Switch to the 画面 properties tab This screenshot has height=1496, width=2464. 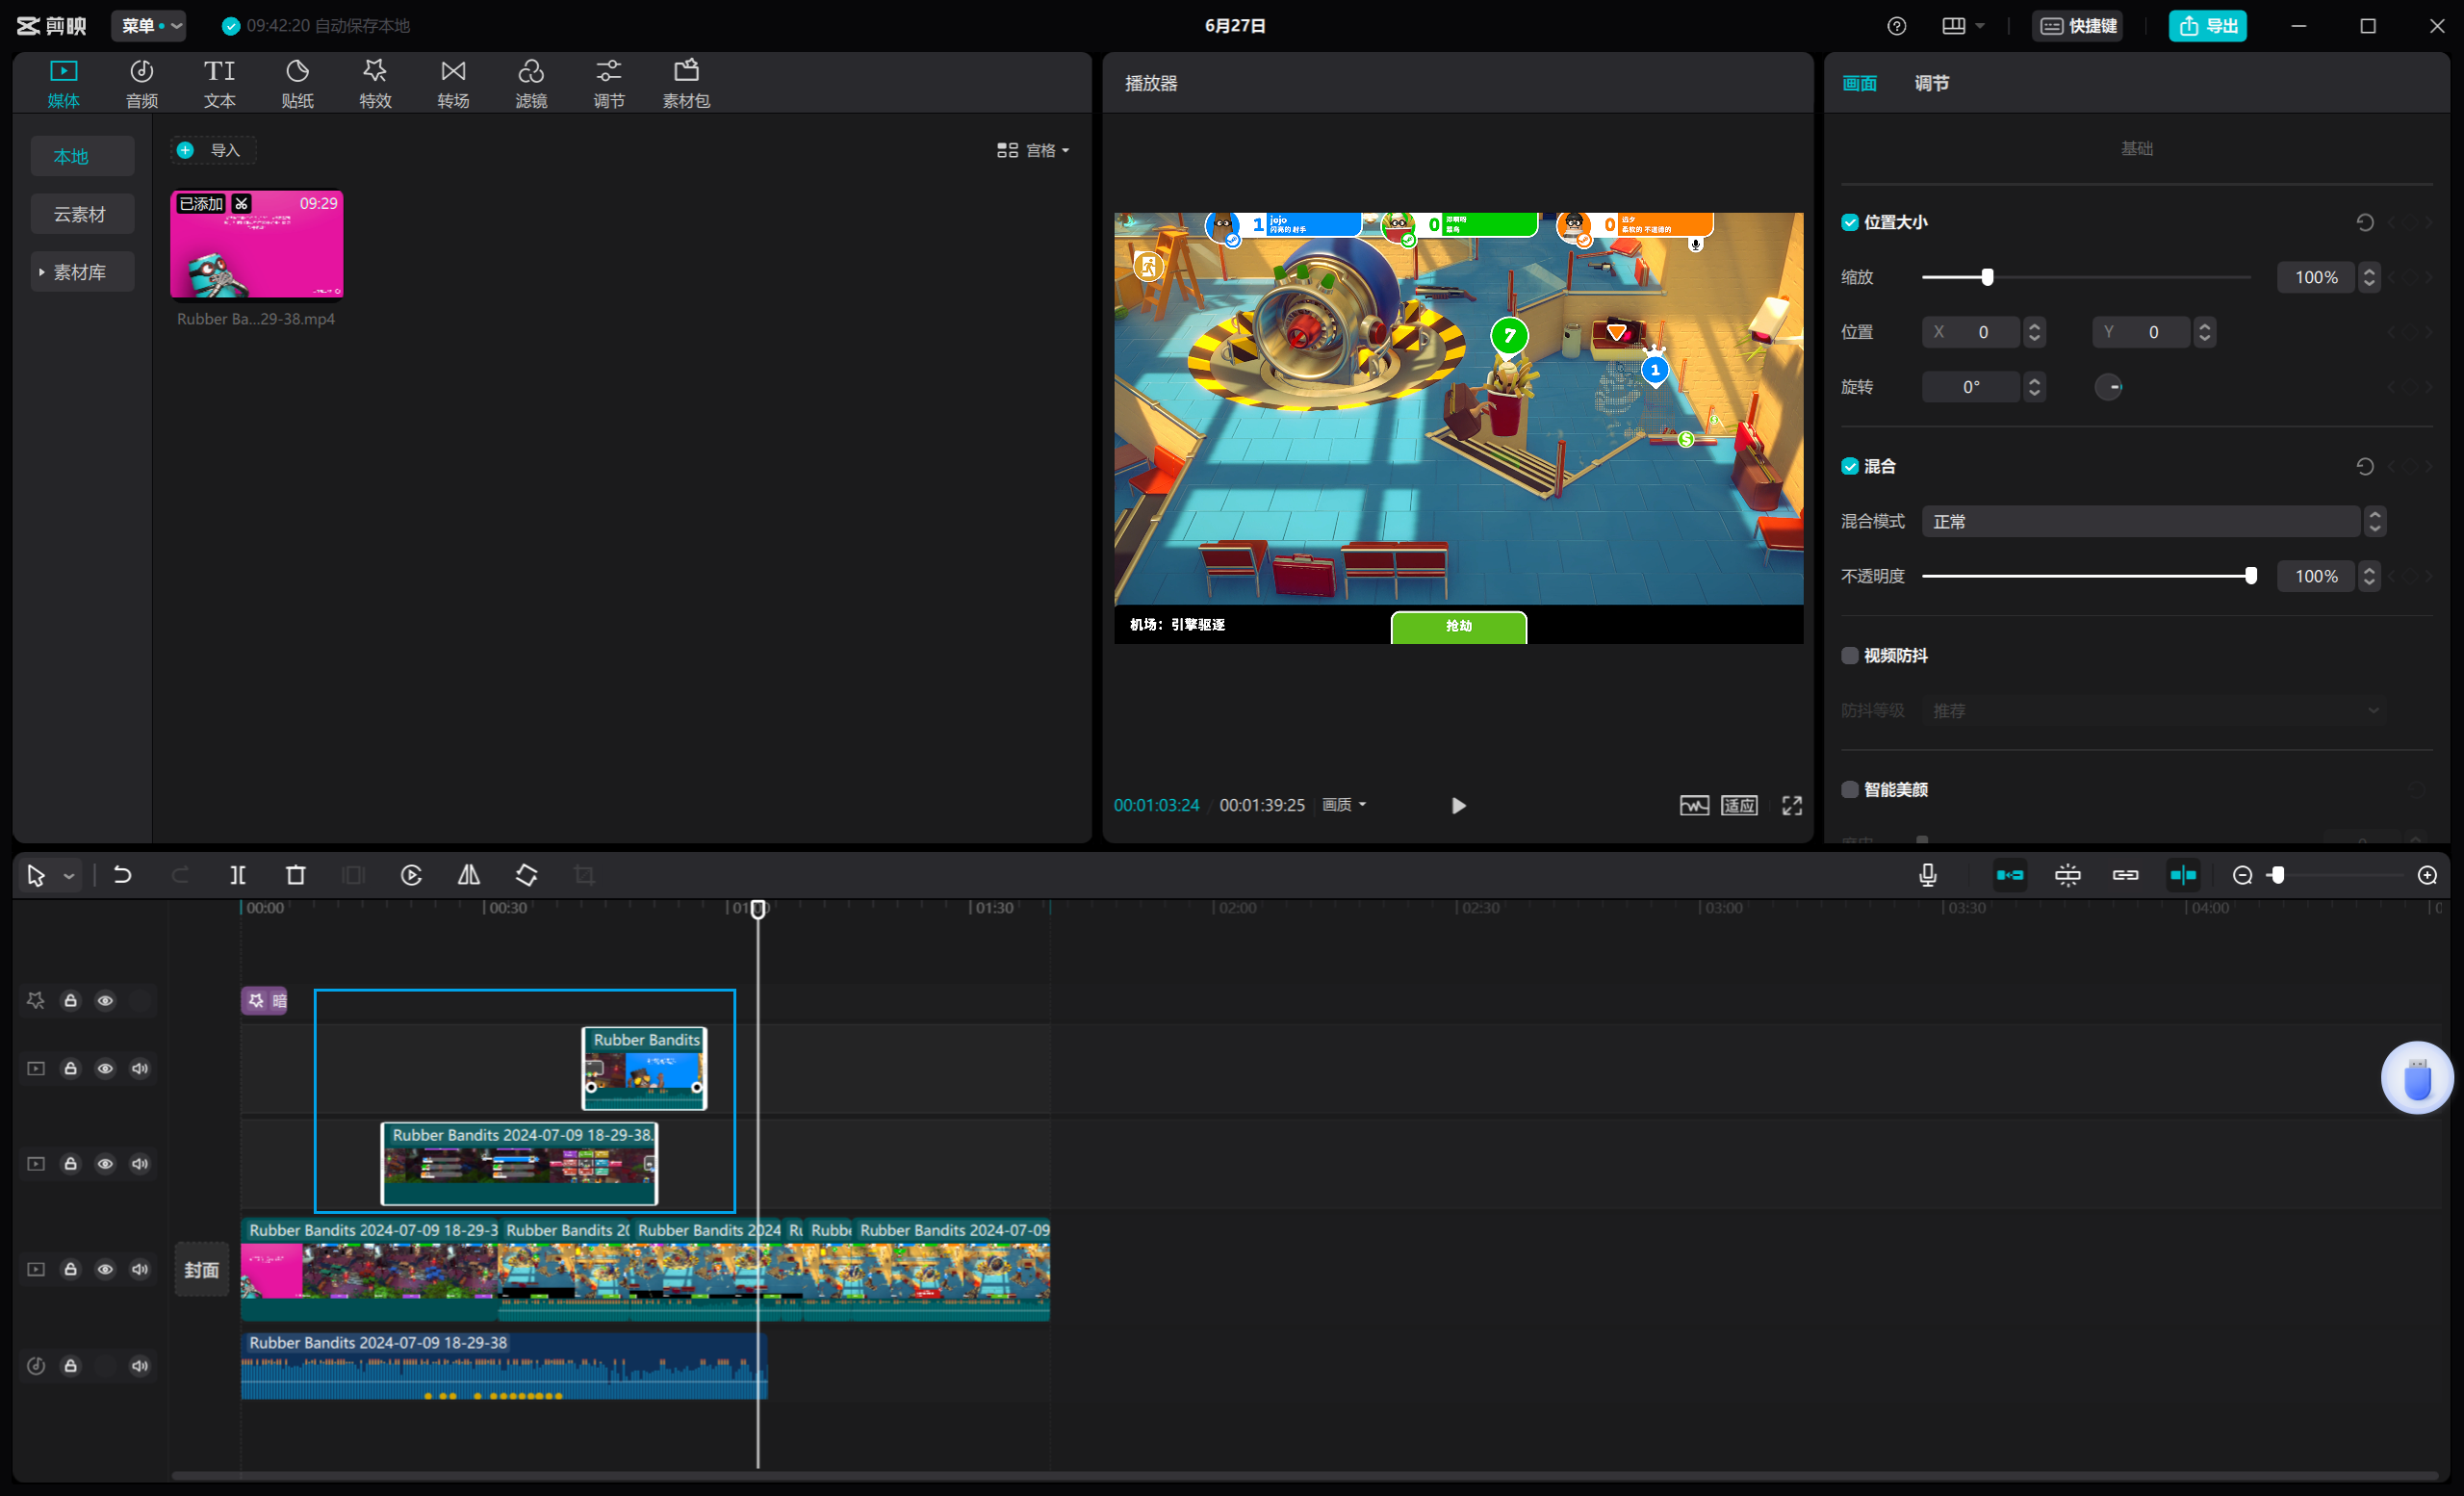point(1859,83)
